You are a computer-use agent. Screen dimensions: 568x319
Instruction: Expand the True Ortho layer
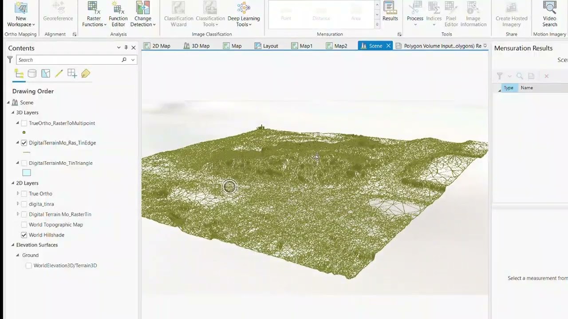coord(18,194)
